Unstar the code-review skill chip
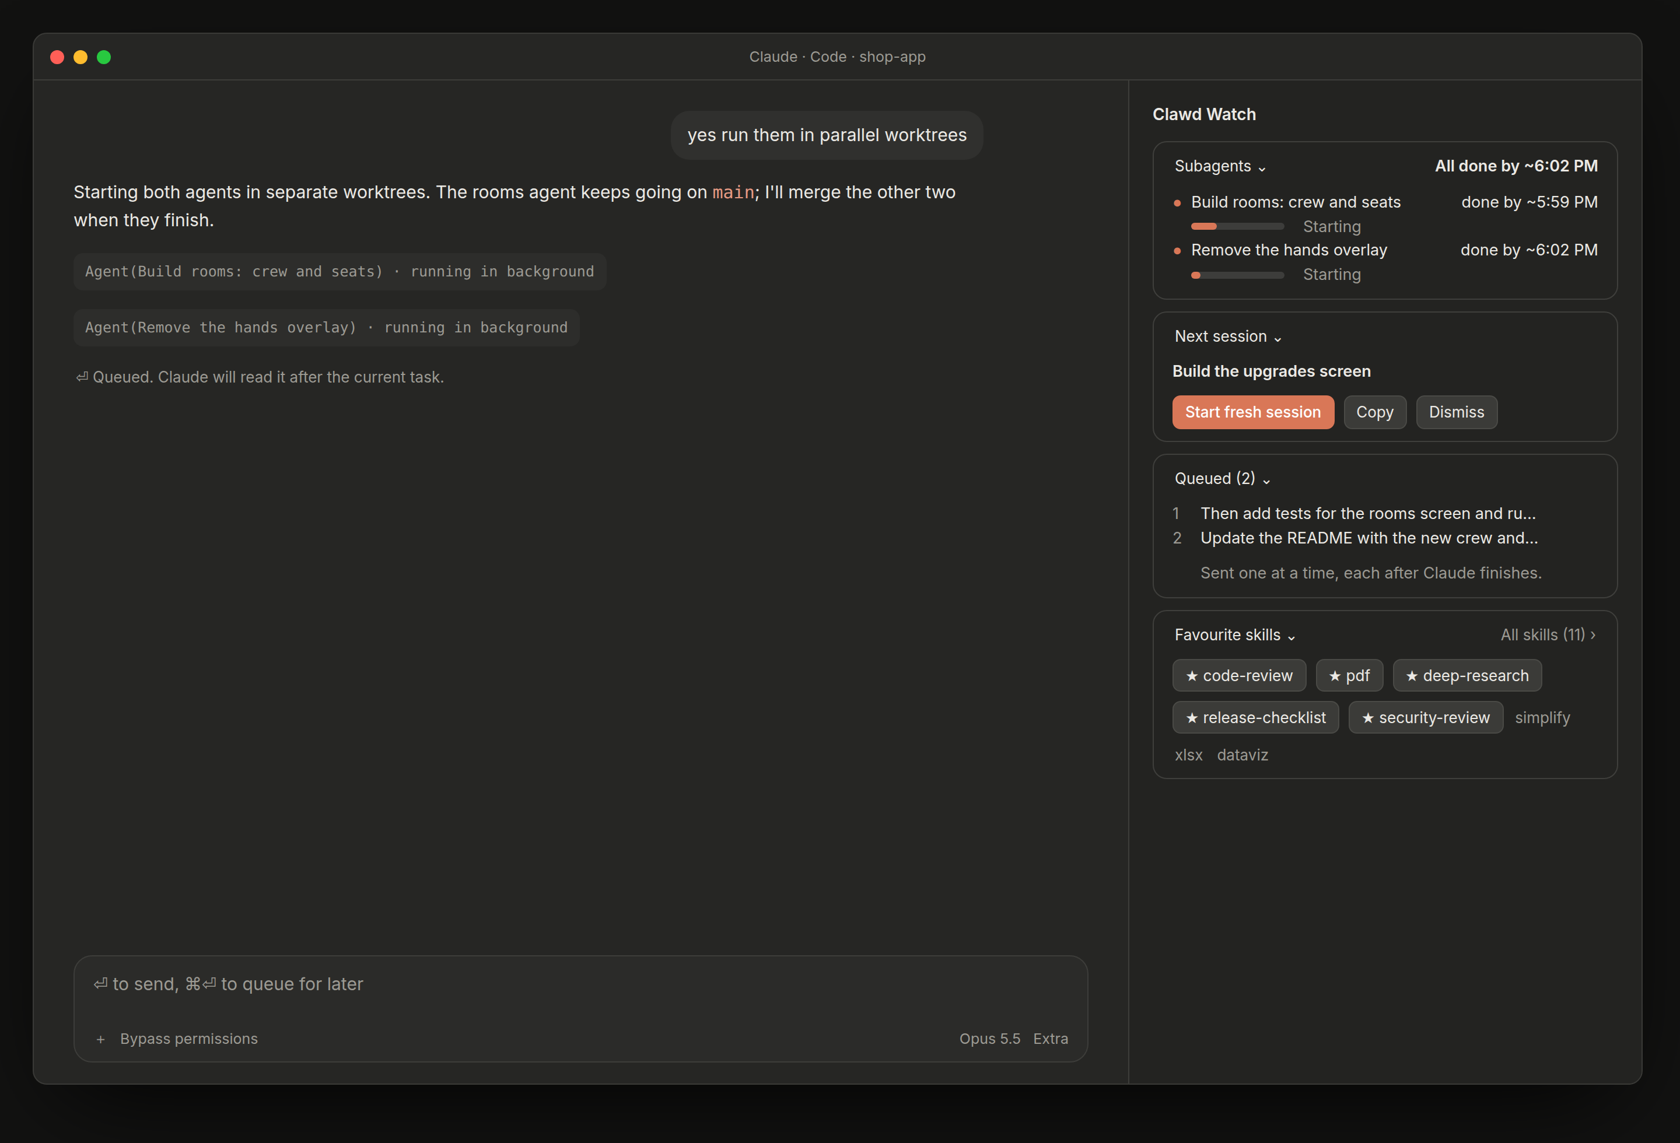The height and width of the screenshot is (1143, 1680). 1238,675
